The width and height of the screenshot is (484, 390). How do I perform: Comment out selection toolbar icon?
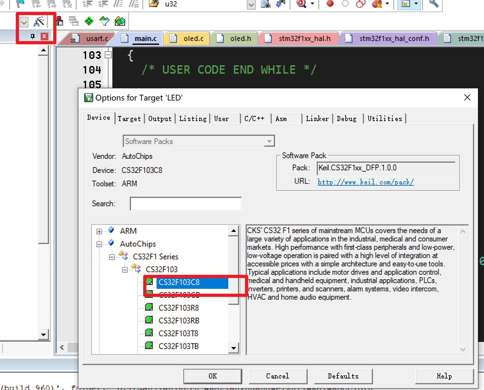point(118,4)
